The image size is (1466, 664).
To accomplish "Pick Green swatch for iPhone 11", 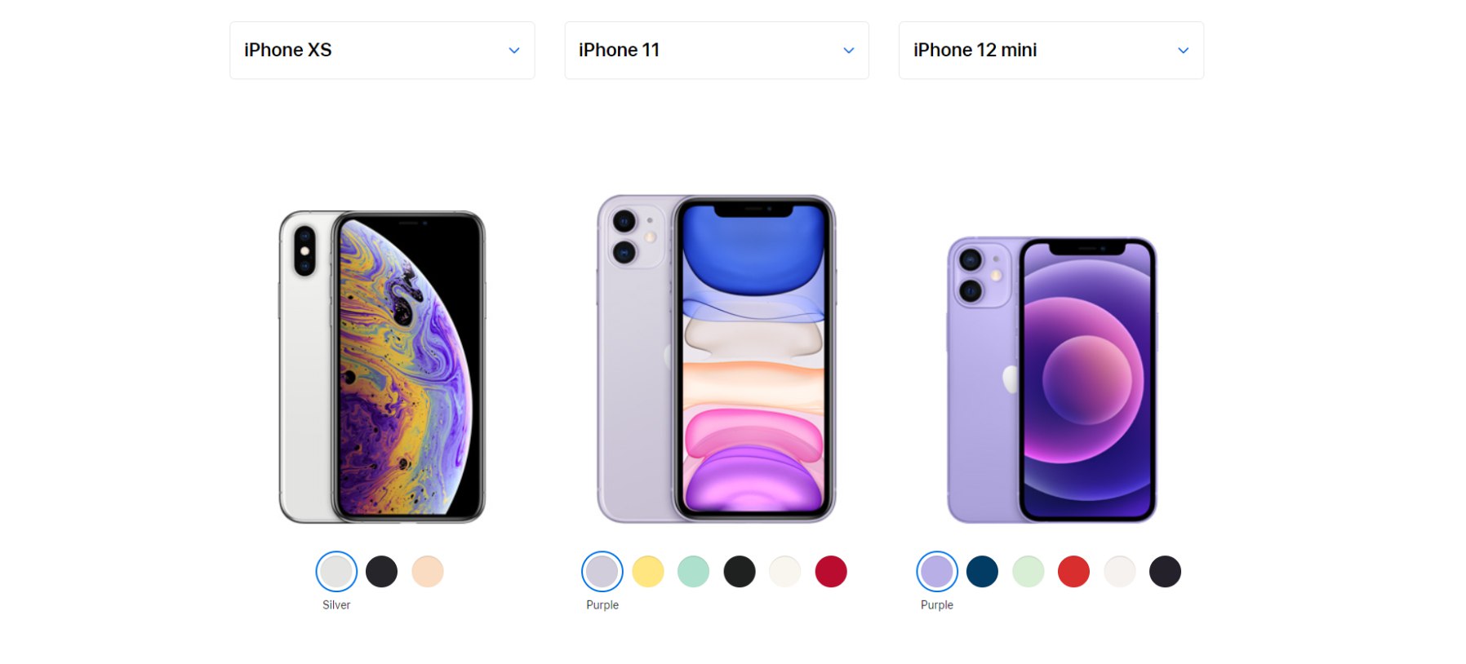I will point(694,572).
